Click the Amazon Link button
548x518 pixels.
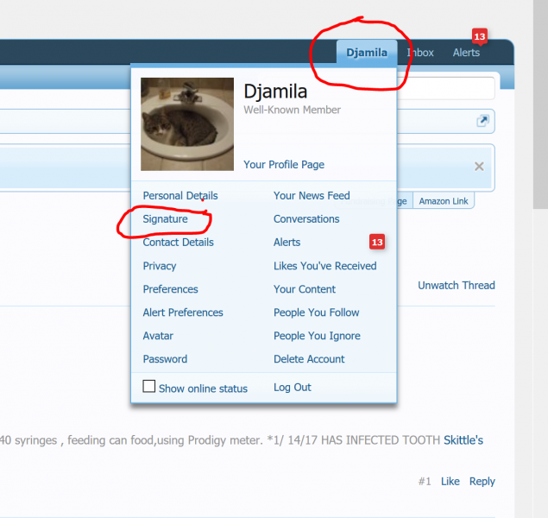pyautogui.click(x=444, y=201)
